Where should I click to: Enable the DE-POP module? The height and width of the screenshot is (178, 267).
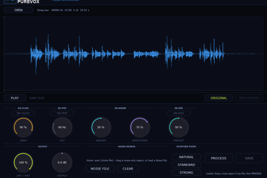coord(62,113)
